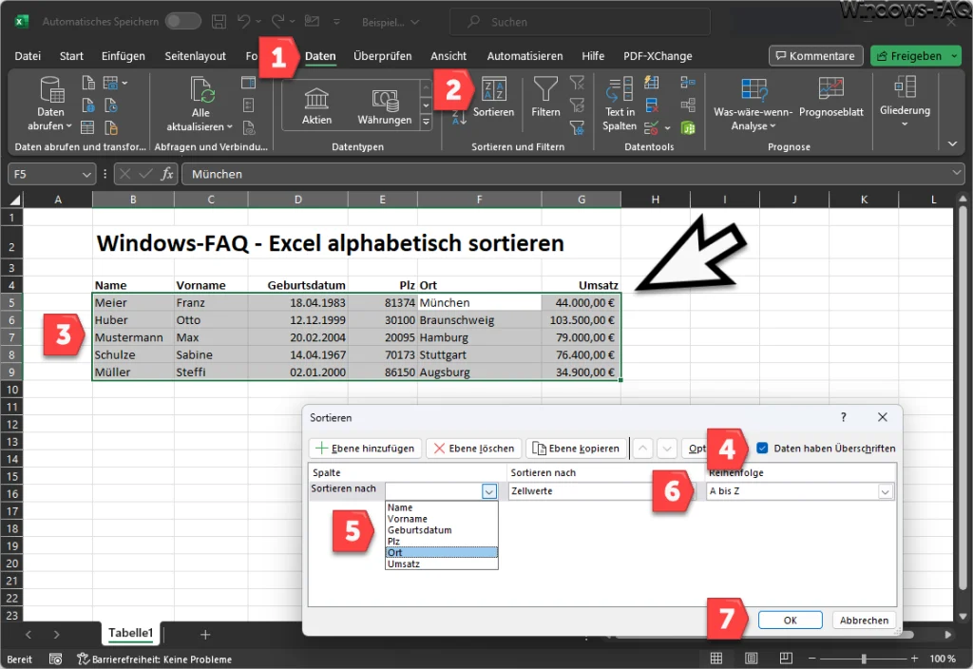
Task: Choose Umsatz in the column list
Action: [441, 564]
